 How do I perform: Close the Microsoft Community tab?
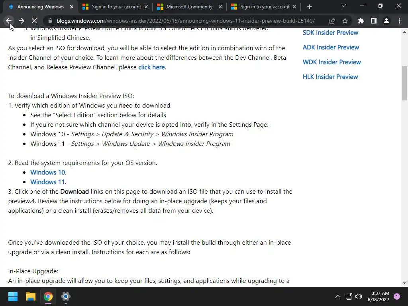[220, 7]
